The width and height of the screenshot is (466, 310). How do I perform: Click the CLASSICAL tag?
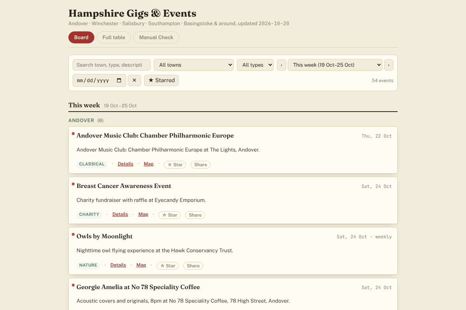(x=92, y=164)
